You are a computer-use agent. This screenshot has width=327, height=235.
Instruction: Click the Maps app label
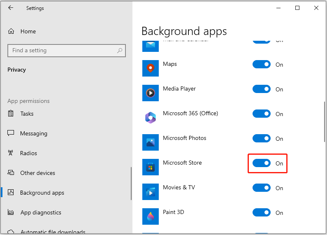point(170,64)
